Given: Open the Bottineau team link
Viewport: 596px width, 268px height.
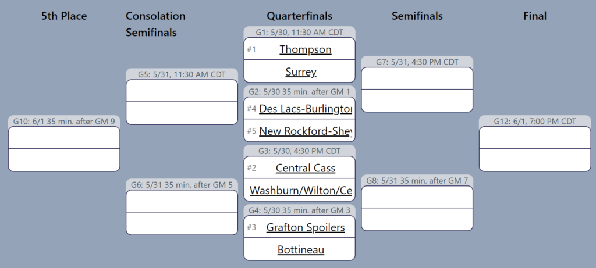Looking at the screenshot, I should (x=301, y=249).
